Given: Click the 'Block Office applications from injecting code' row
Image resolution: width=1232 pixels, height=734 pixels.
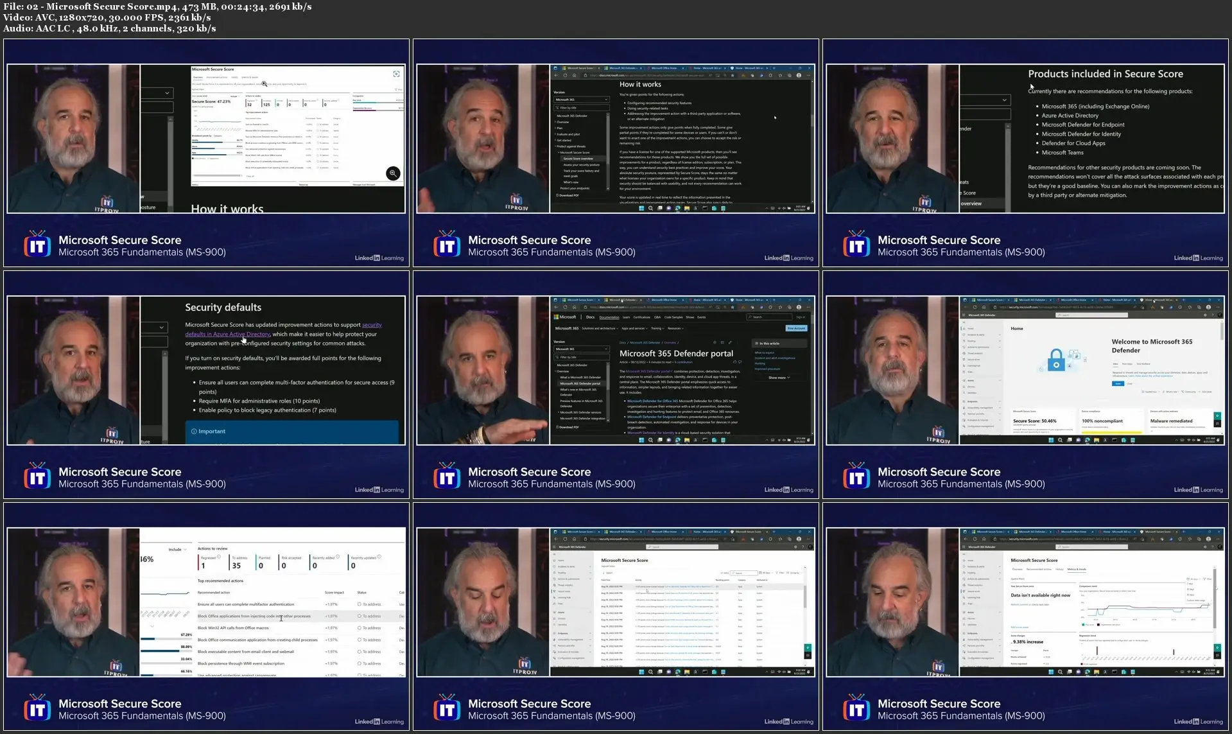Looking at the screenshot, I should coord(300,616).
